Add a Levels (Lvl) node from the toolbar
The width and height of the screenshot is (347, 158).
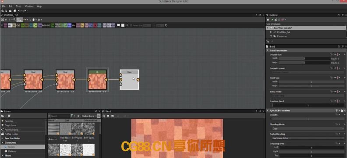65,25
